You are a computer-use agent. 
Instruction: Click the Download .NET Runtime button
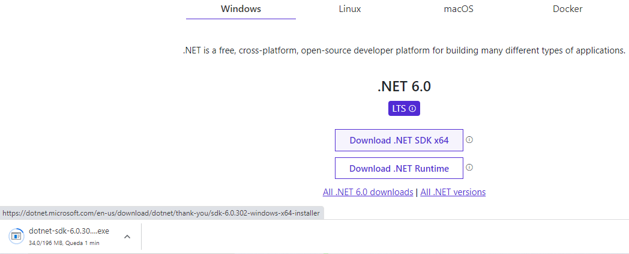click(399, 169)
